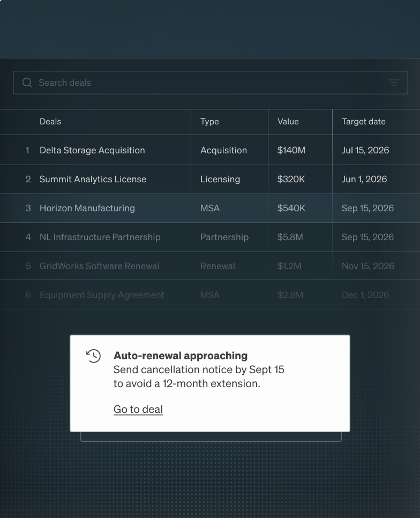This screenshot has height=518, width=420.
Task: Click the Auto-renewal approaching heading
Action: click(181, 356)
